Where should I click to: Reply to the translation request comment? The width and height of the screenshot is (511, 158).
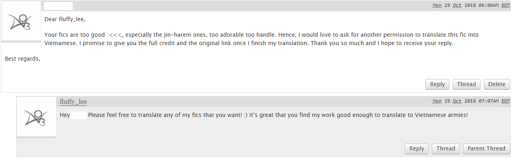(x=437, y=84)
